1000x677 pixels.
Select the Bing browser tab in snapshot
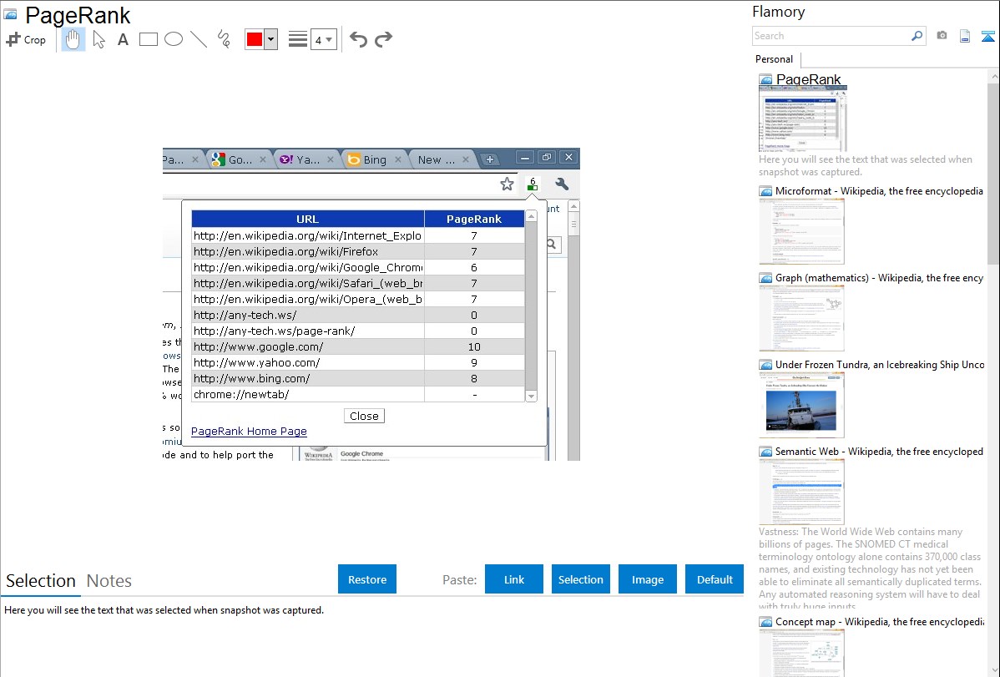(x=375, y=159)
